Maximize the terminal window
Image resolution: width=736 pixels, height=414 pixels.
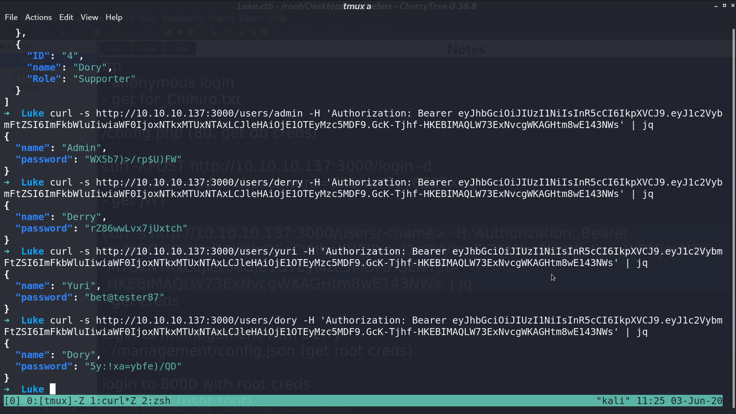click(724, 6)
